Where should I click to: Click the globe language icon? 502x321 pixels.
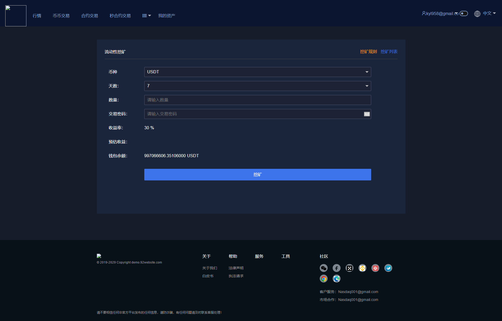point(477,14)
